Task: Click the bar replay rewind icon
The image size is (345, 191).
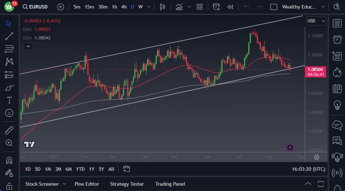Action: pyautogui.click(x=230, y=7)
